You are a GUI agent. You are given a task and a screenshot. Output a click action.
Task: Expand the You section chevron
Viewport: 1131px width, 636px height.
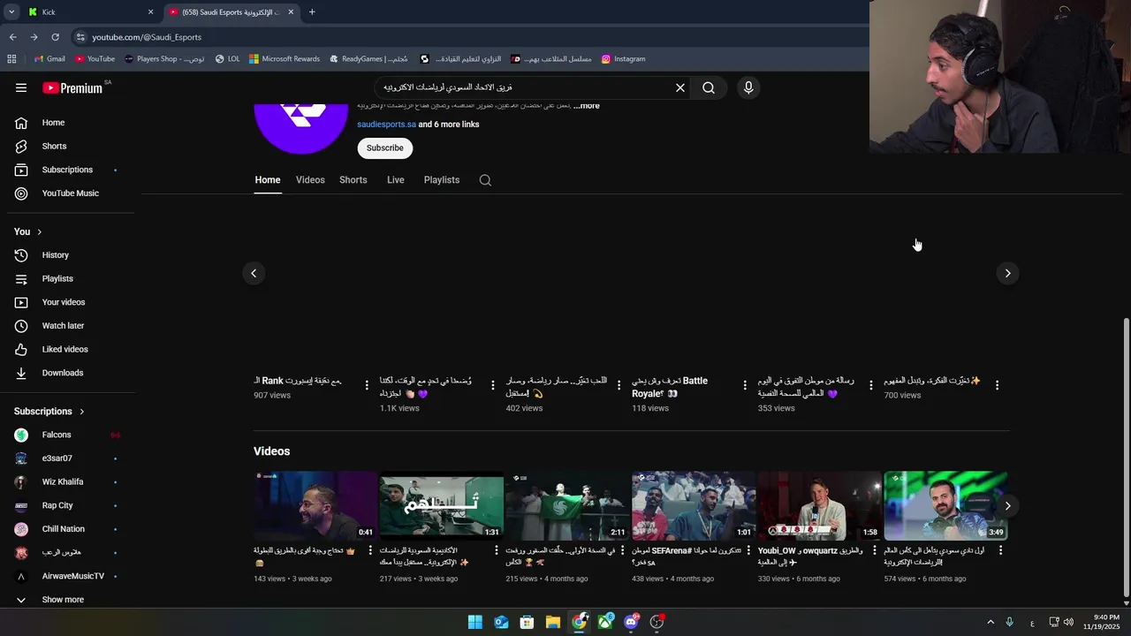[39, 231]
